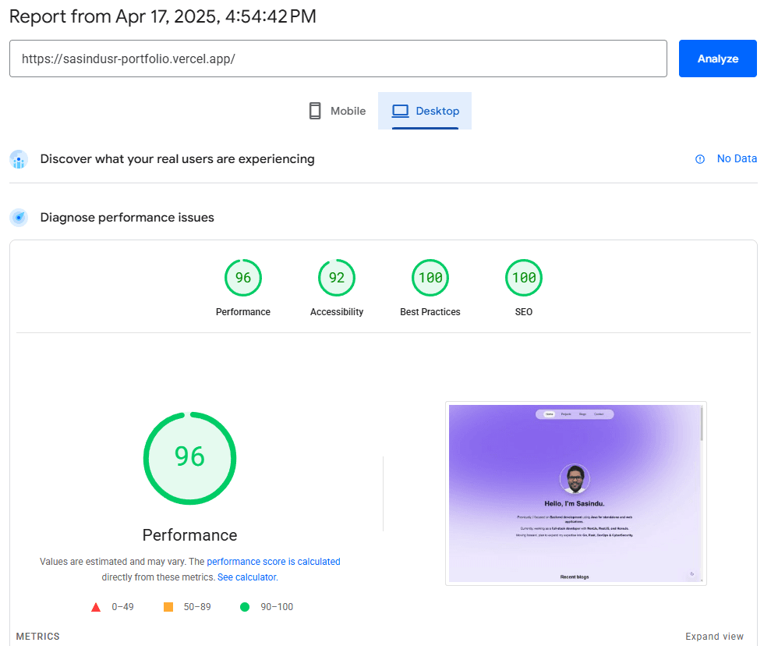Click Expand view to show metric details
The height and width of the screenshot is (646, 771).
coord(714,636)
